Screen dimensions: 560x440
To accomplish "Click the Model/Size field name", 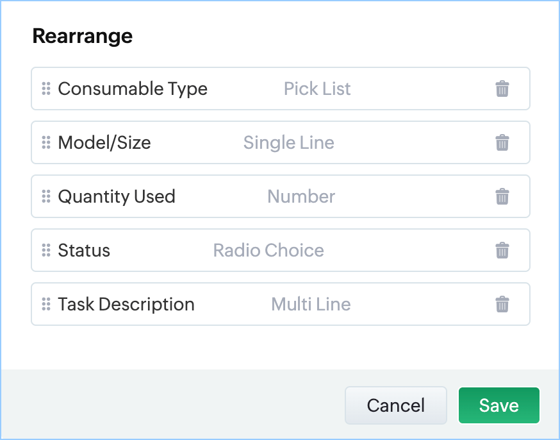I will pyautogui.click(x=104, y=142).
